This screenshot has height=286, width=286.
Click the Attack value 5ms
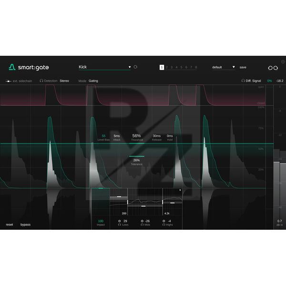117,136
